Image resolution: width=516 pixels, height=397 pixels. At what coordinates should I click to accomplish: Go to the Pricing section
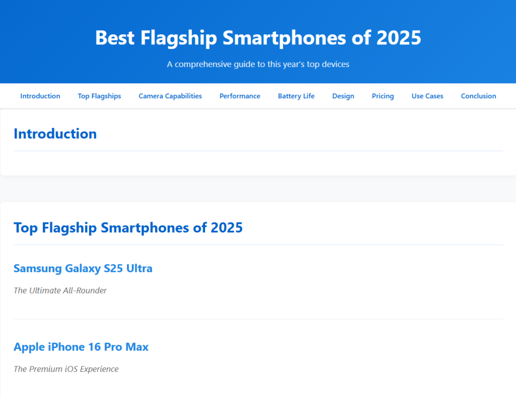(383, 96)
